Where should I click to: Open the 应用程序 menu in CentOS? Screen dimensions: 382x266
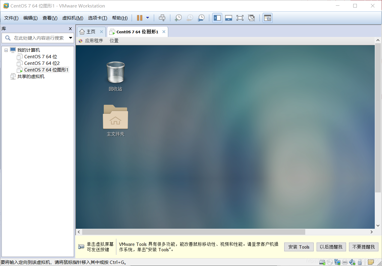click(x=94, y=41)
